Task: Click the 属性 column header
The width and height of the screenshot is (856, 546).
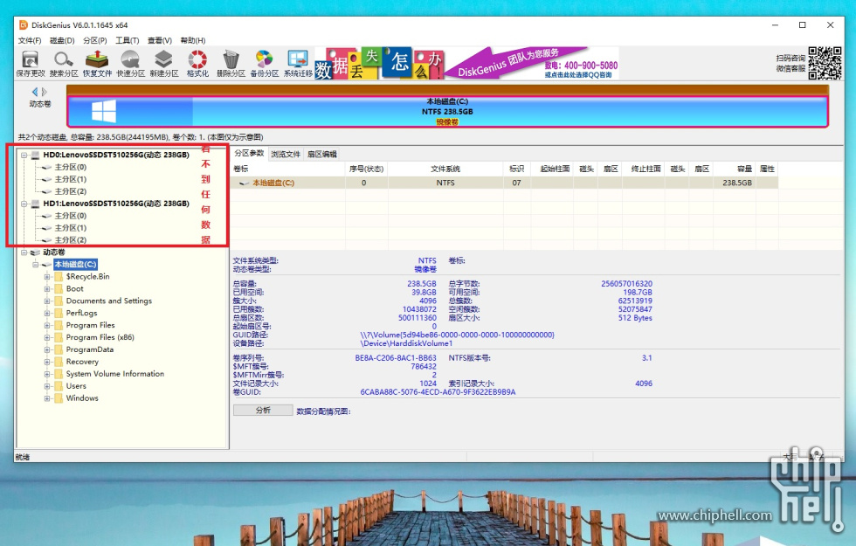Action: coord(767,169)
